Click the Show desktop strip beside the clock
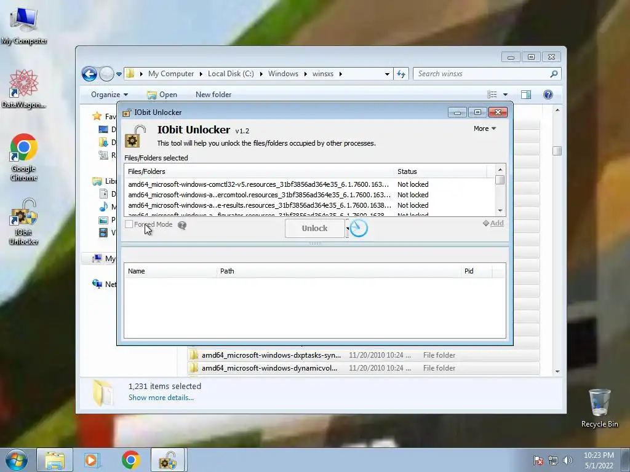Image resolution: width=630 pixels, height=472 pixels. (626, 460)
